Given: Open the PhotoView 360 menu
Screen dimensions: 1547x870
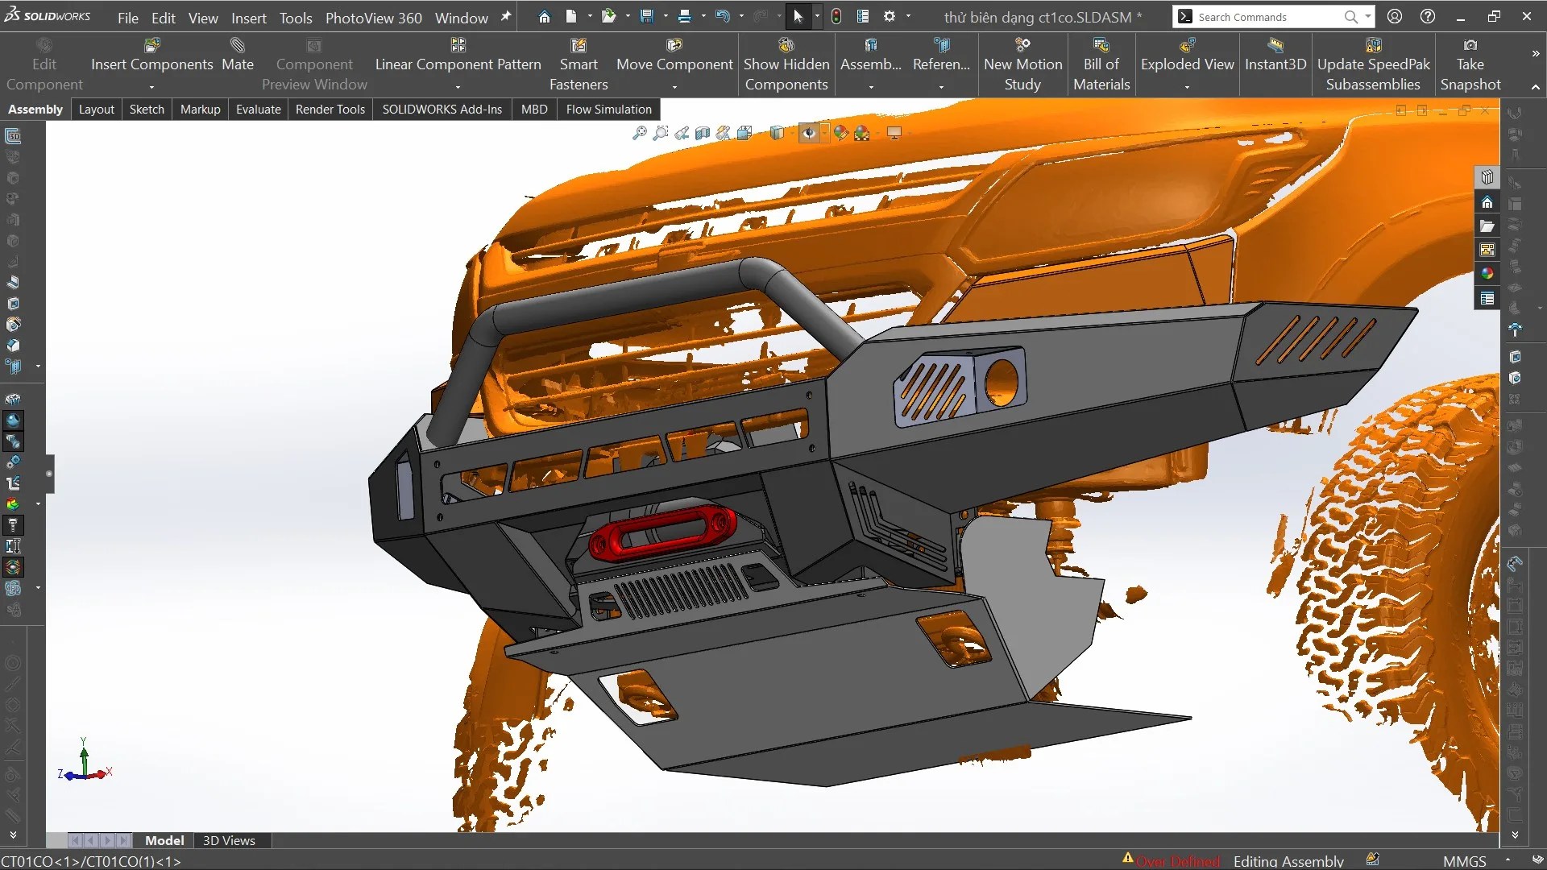Looking at the screenshot, I should click(x=373, y=18).
